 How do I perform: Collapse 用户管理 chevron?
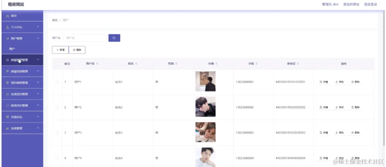coord(38,39)
